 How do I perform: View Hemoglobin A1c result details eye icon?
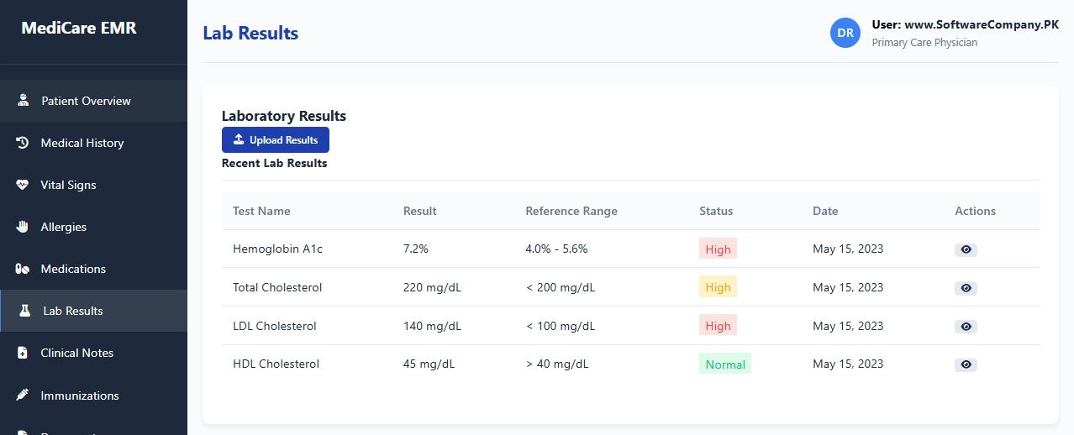coord(966,249)
